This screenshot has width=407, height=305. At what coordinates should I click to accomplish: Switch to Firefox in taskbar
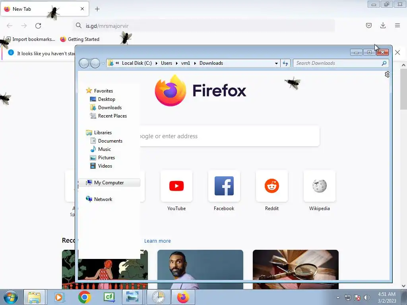pos(183,297)
